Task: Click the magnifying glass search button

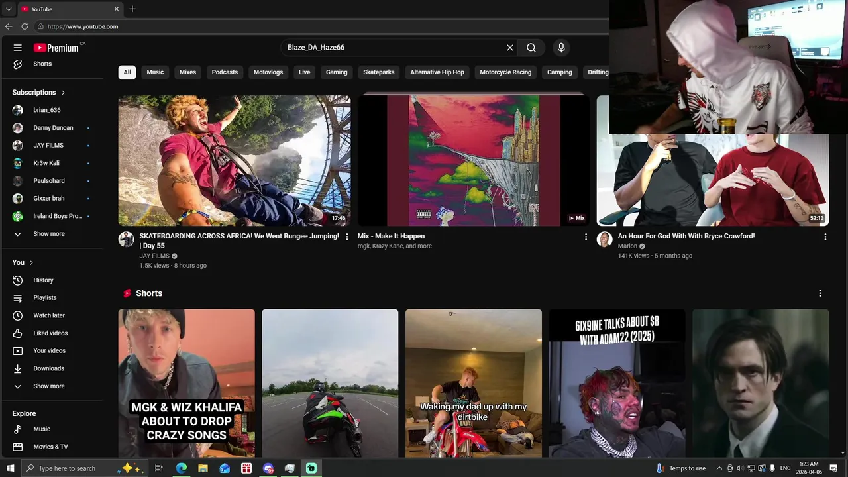Action: 531,48
